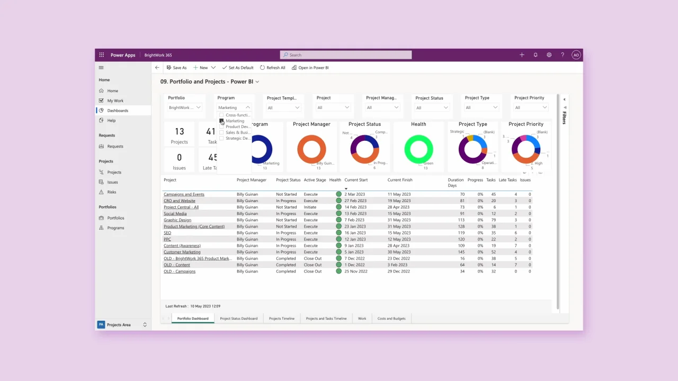Viewport: 678px width, 381px height.
Task: Sort by the Current Start column header
Action: (x=356, y=180)
